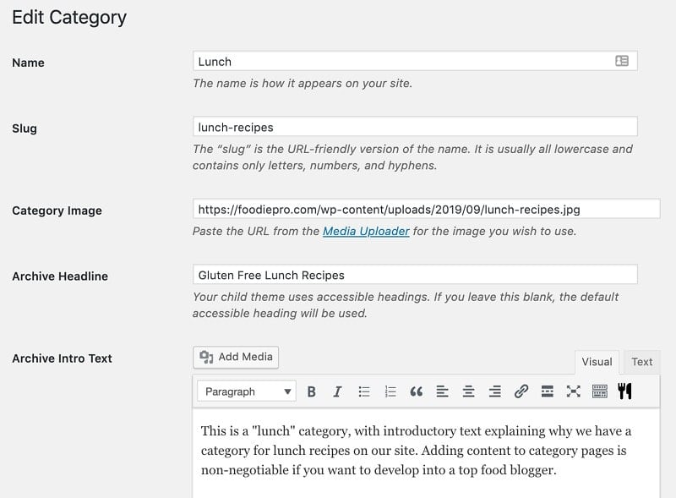Toggle Bold formatting in editor toolbar
Viewport: 676px width, 498px height.
(x=311, y=391)
